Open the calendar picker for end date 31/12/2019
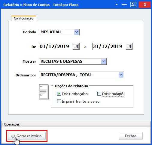Screen dimensions: 152x145 point(129,46)
